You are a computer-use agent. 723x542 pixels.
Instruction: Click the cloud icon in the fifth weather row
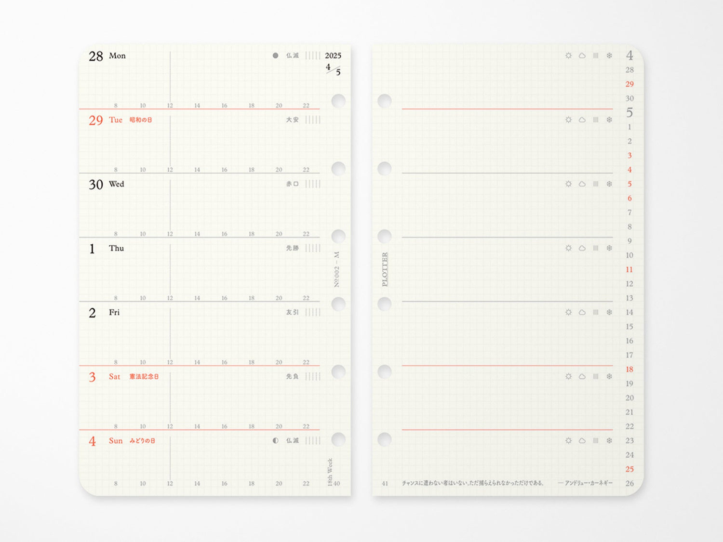(x=582, y=312)
